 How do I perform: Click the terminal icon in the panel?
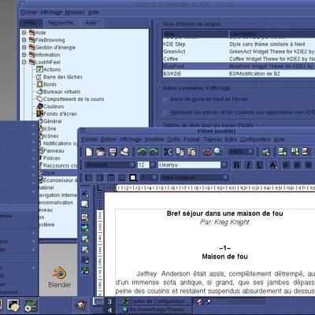13,306
